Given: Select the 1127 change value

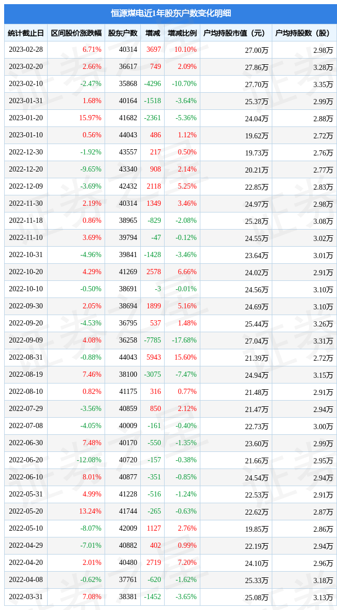Looking at the screenshot, I should 154,529.
